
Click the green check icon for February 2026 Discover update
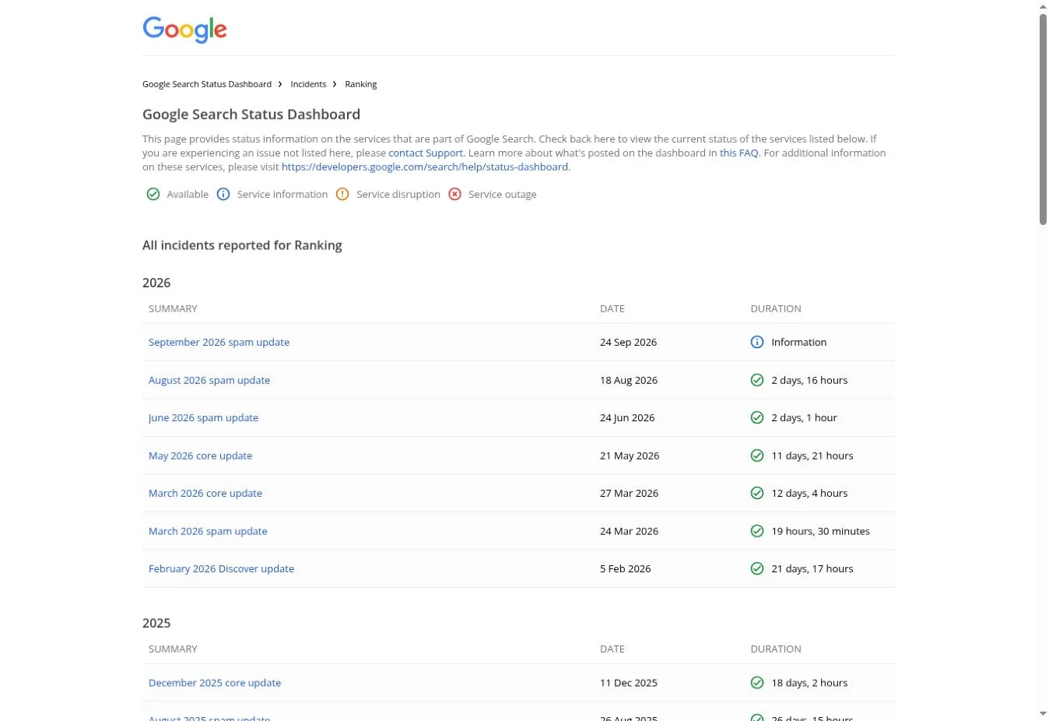pos(757,568)
